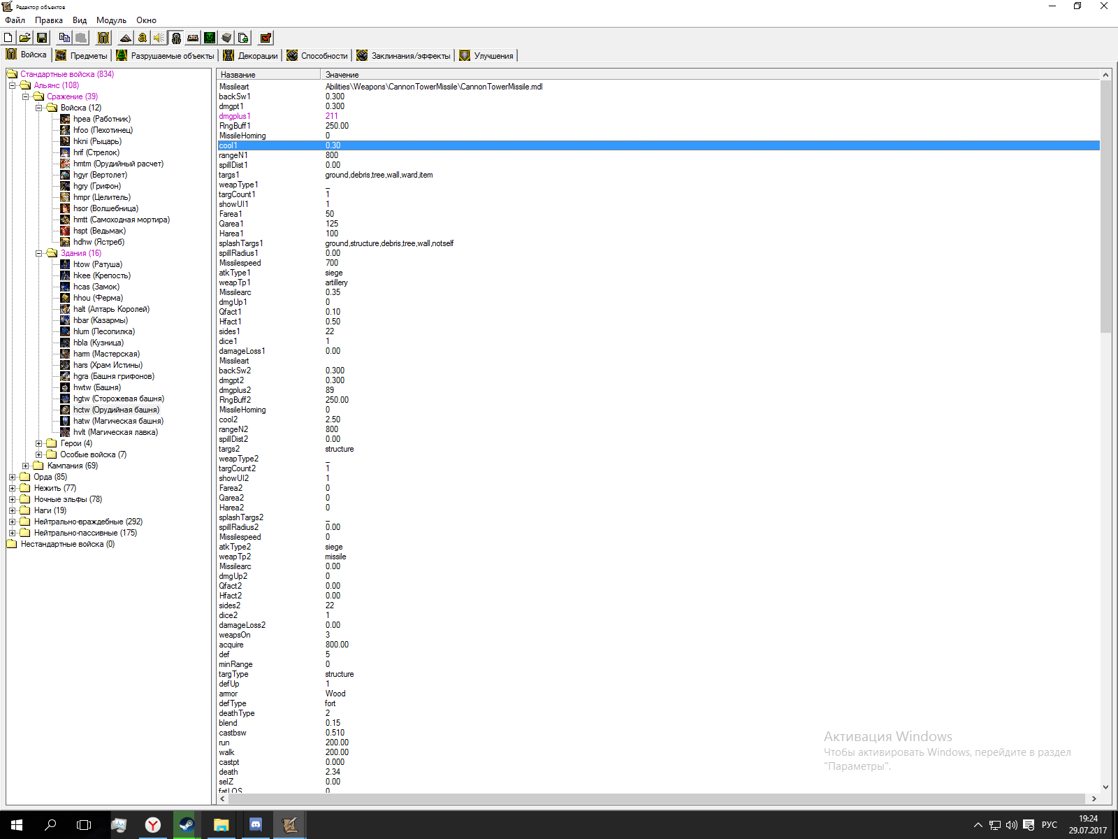The height and width of the screenshot is (839, 1118).
Task: Open the Правка menu
Action: point(49,20)
